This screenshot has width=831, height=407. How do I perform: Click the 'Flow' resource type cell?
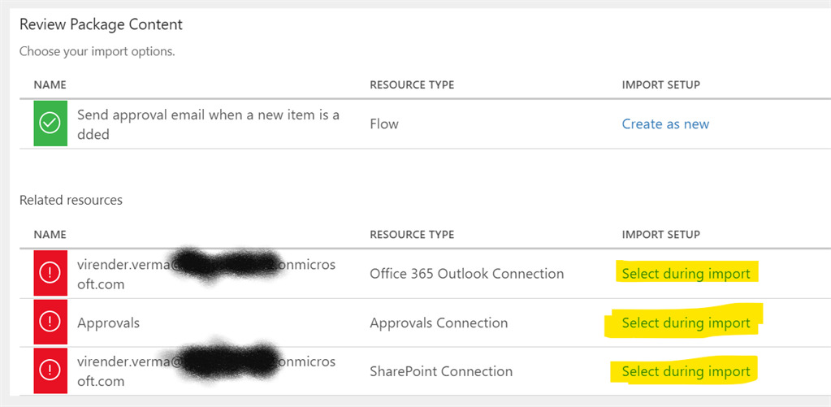[384, 124]
